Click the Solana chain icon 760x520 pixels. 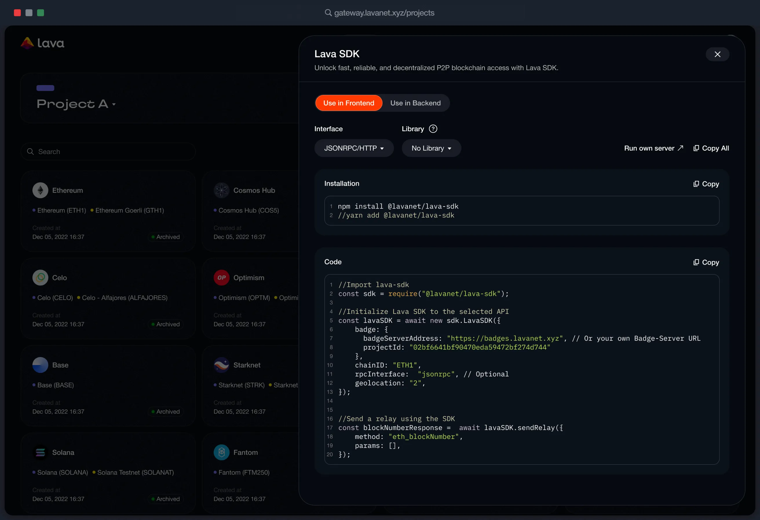(x=40, y=452)
